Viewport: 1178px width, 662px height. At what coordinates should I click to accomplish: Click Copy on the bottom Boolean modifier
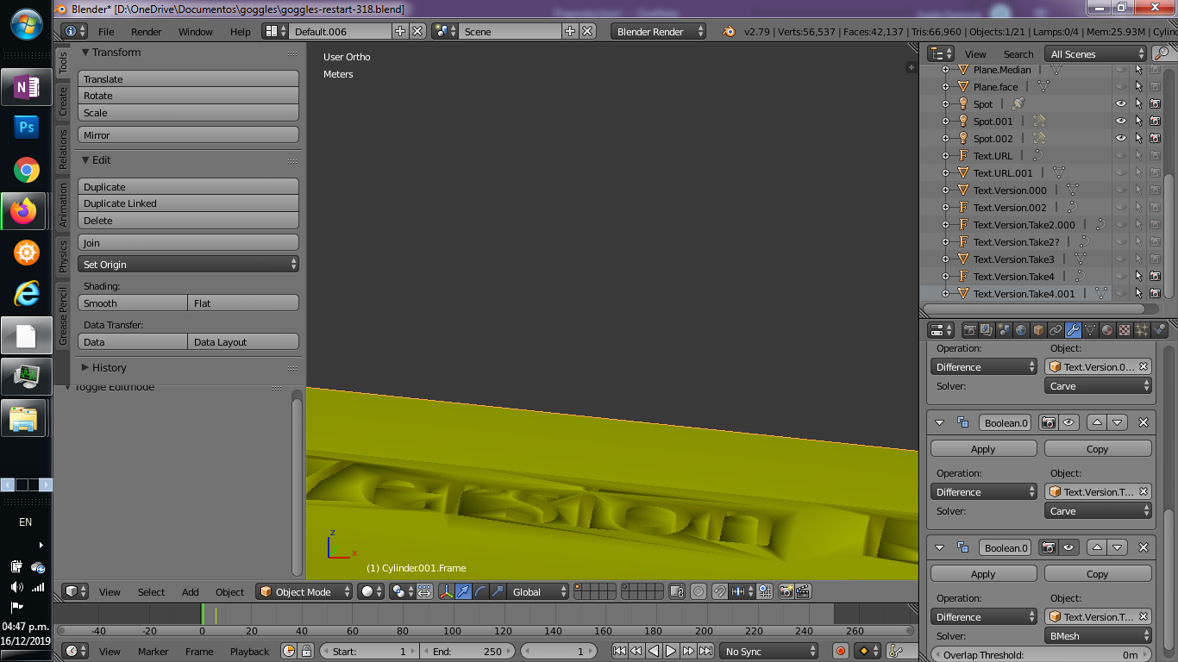pyautogui.click(x=1098, y=574)
